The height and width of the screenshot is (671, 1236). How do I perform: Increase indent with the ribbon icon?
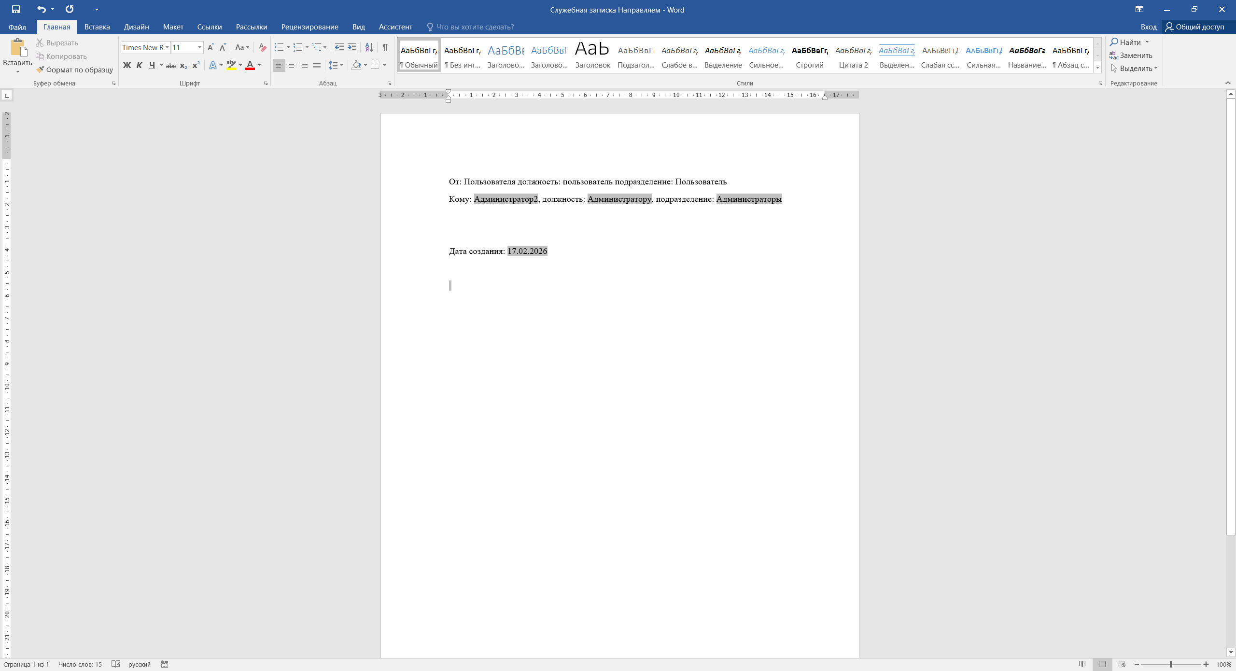click(352, 47)
